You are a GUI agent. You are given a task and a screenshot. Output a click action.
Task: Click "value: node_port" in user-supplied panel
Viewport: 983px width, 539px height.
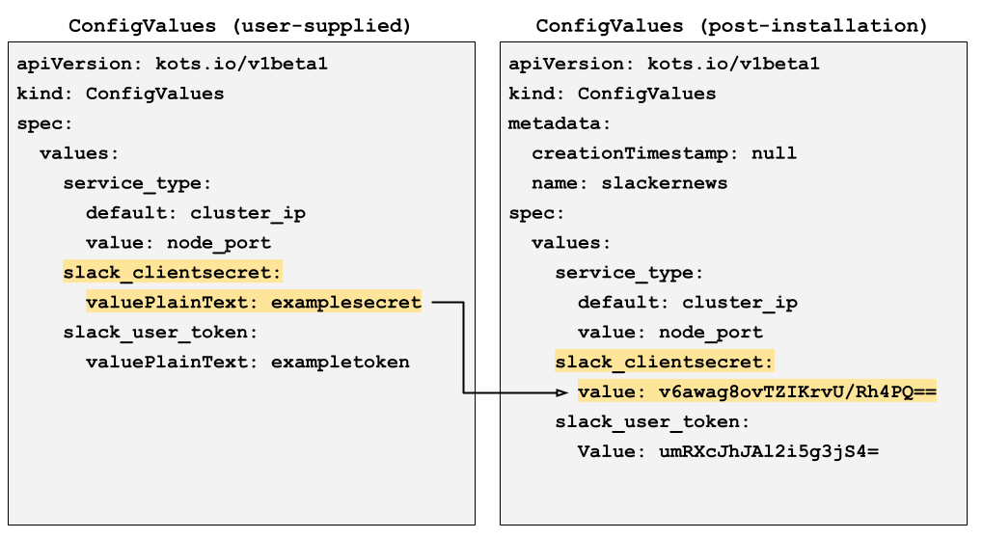178,243
